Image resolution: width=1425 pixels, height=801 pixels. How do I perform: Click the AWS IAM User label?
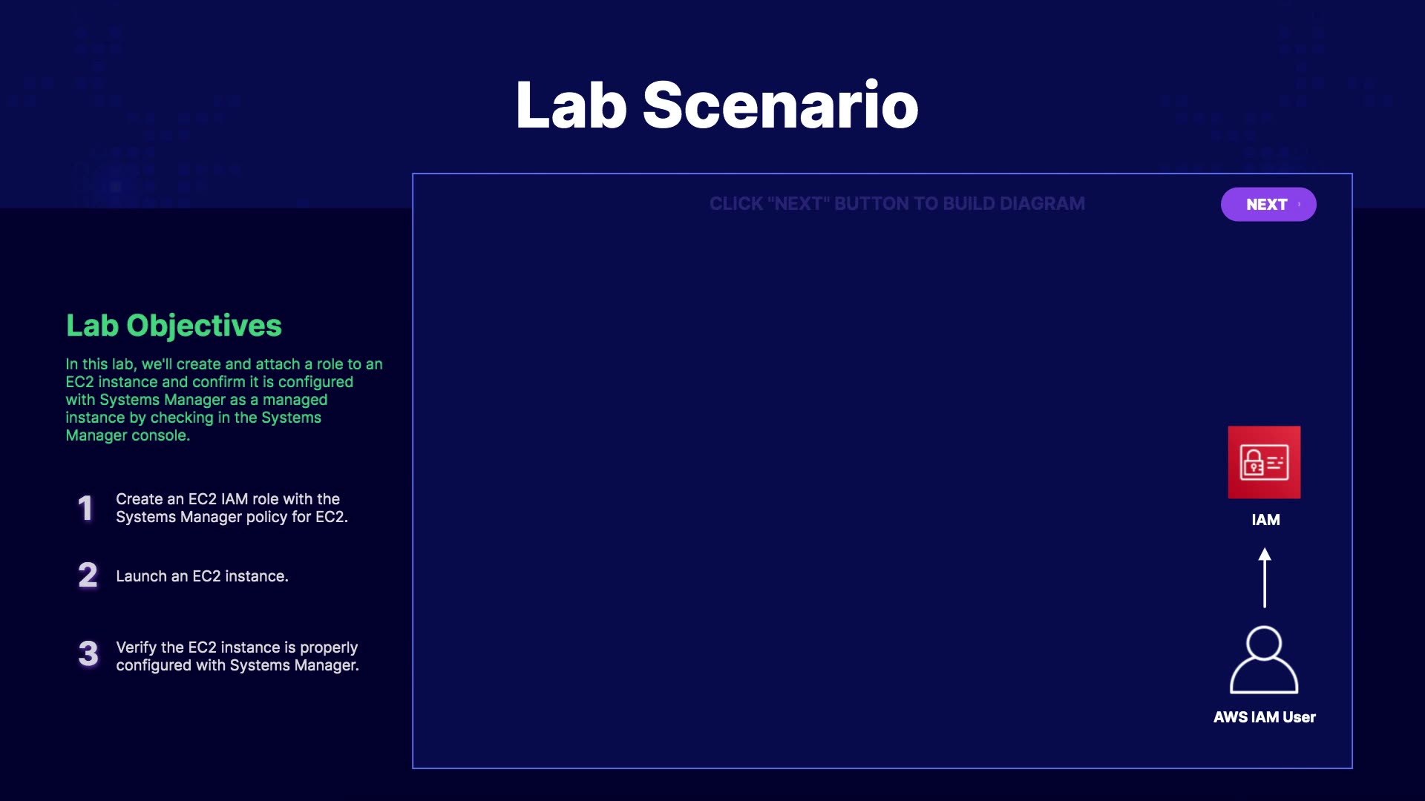1264,717
